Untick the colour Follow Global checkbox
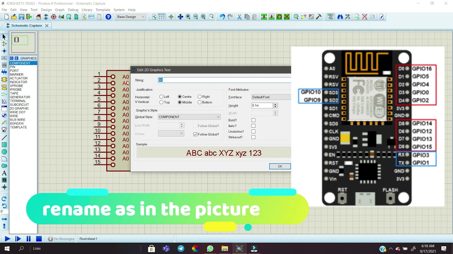Viewport: 453px width, 254px height. (195, 134)
